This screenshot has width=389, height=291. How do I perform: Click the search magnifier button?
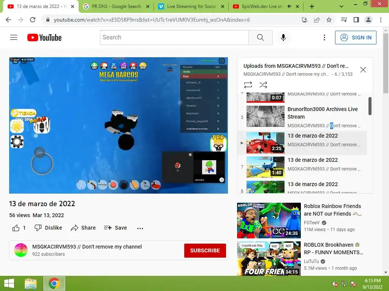pyautogui.click(x=261, y=38)
